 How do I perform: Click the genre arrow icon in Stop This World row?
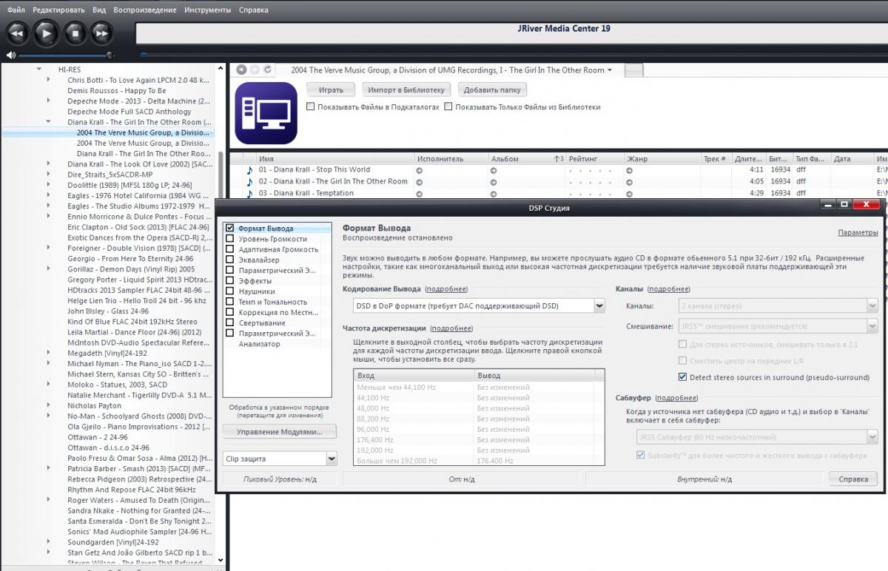(629, 170)
